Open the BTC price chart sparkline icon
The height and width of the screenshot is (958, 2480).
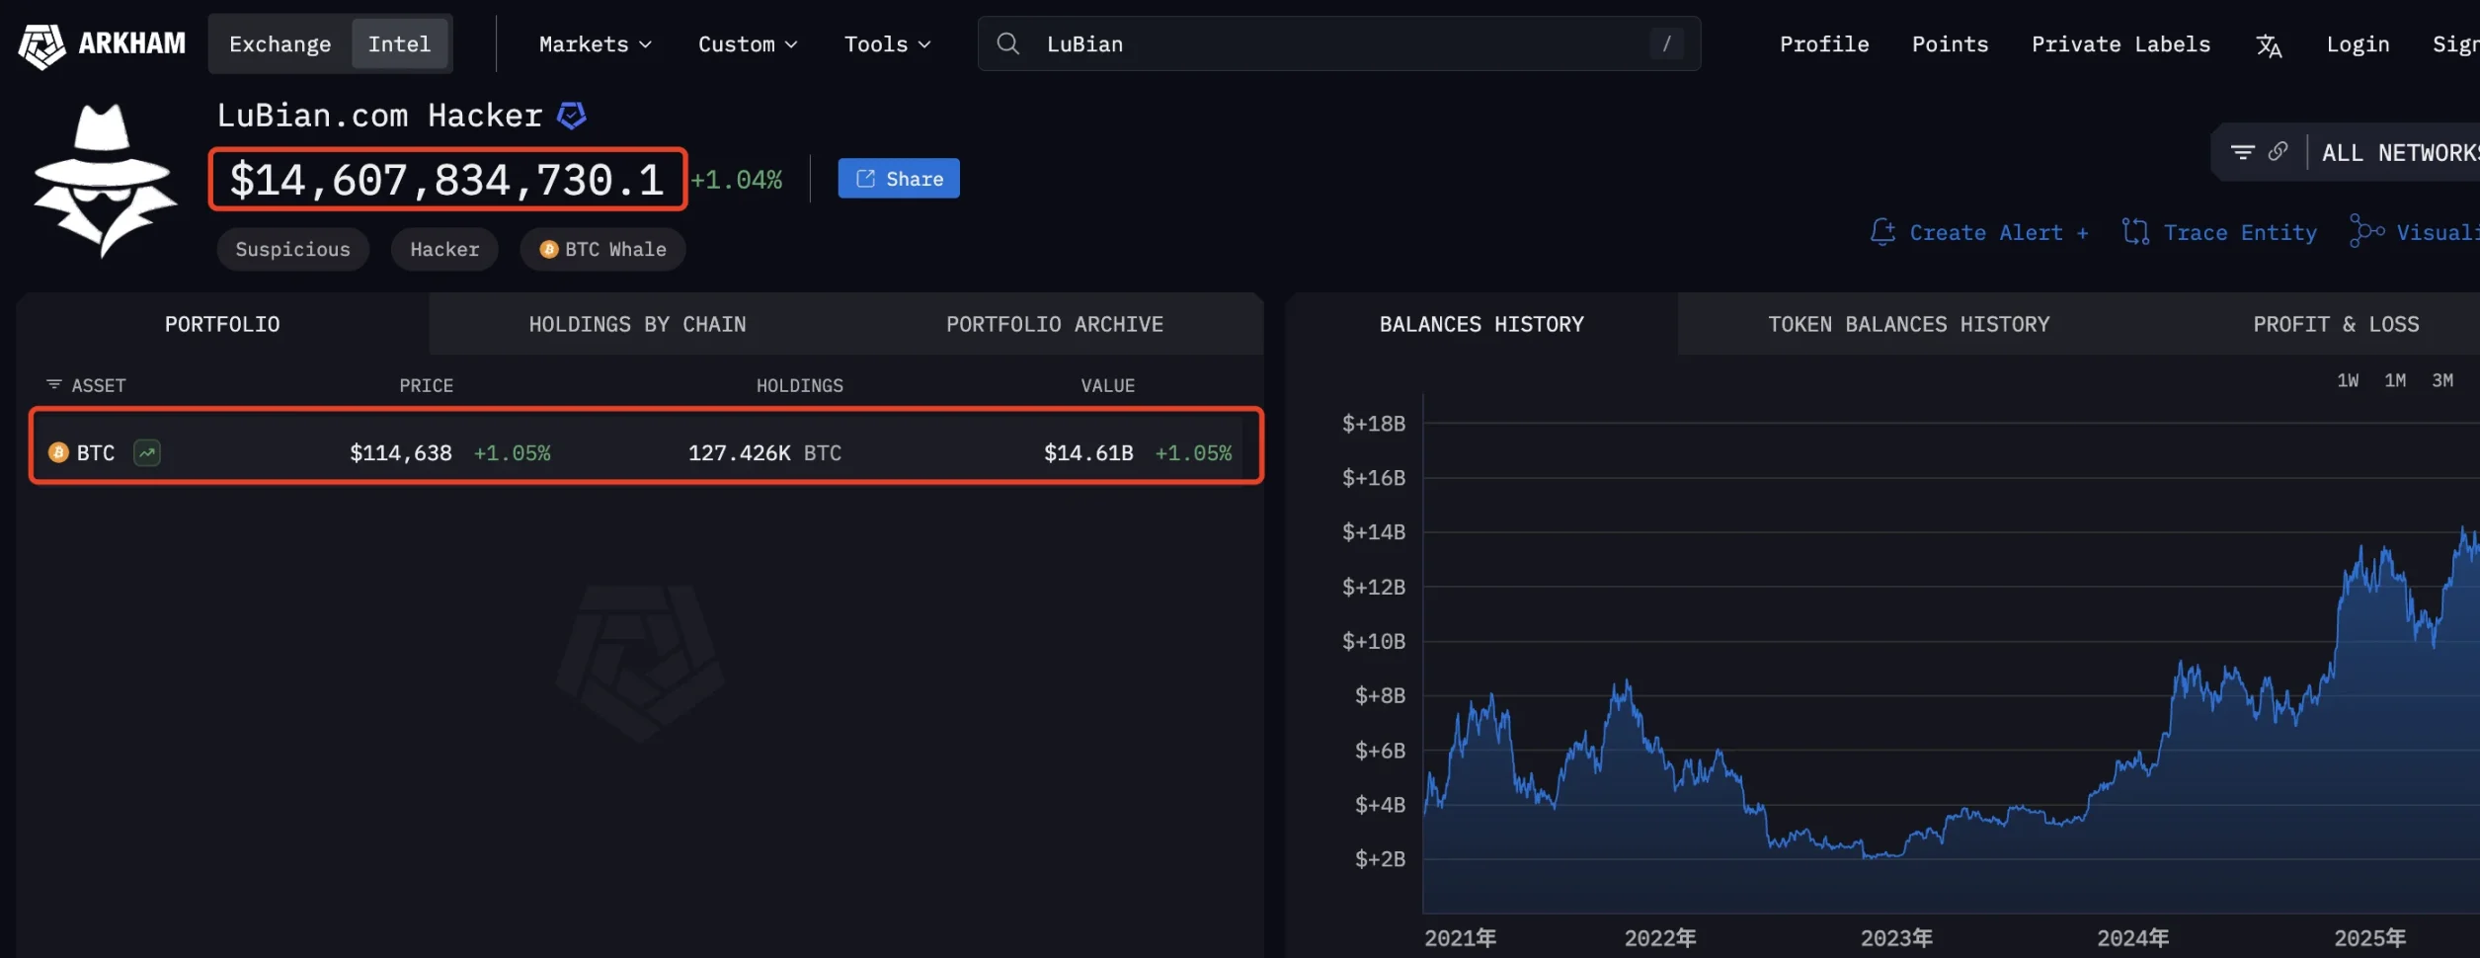point(146,452)
